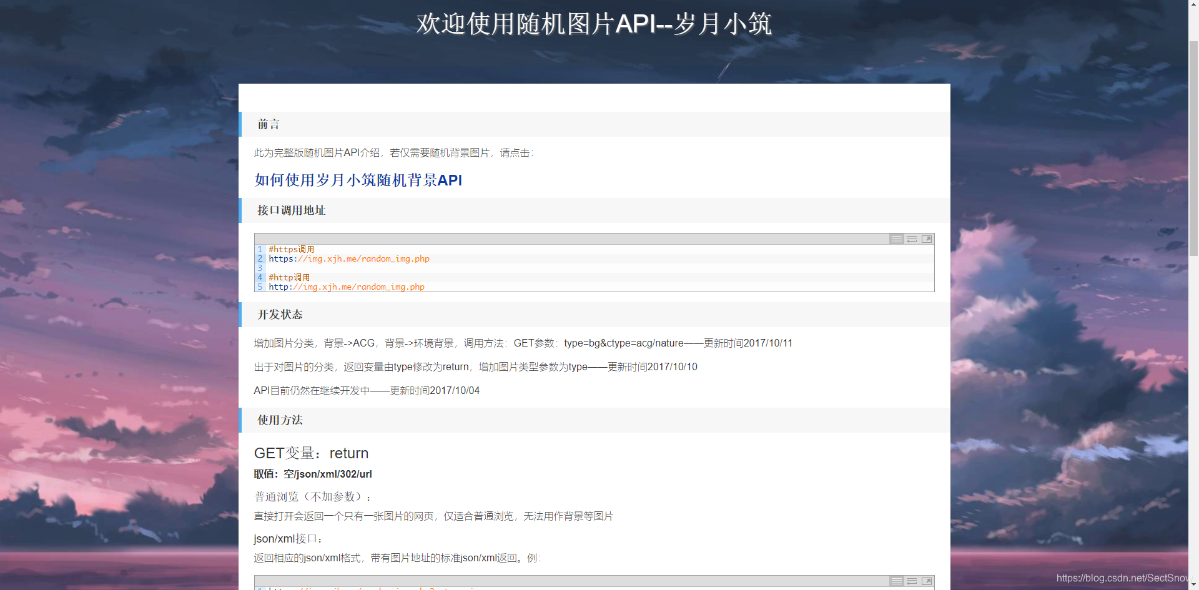Toggle line numbers in the bottom code block

click(x=897, y=581)
